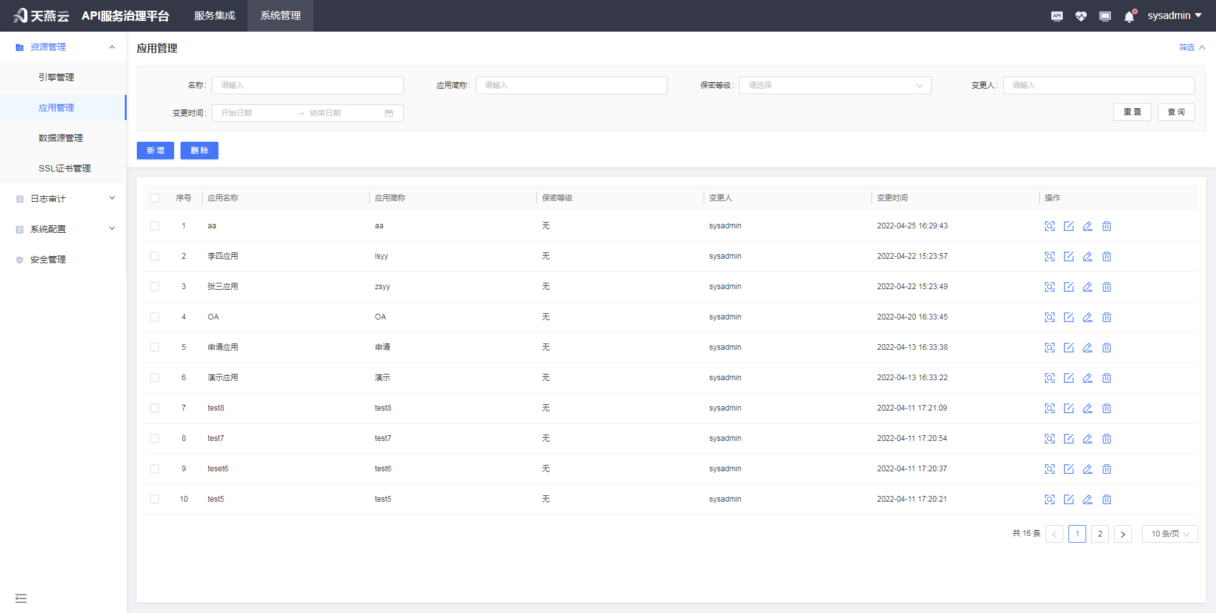Click the 新增 button
This screenshot has width=1216, height=613.
pos(155,151)
